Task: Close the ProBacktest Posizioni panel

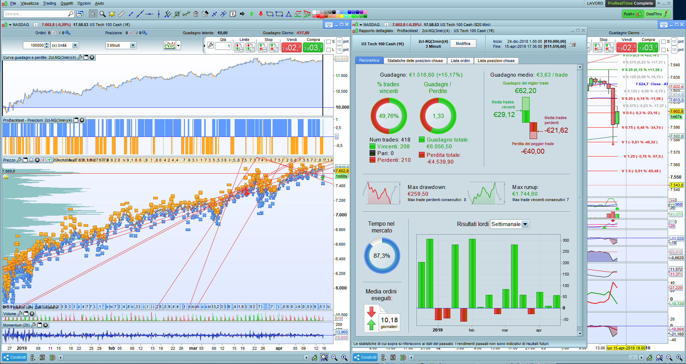Action: [82, 120]
